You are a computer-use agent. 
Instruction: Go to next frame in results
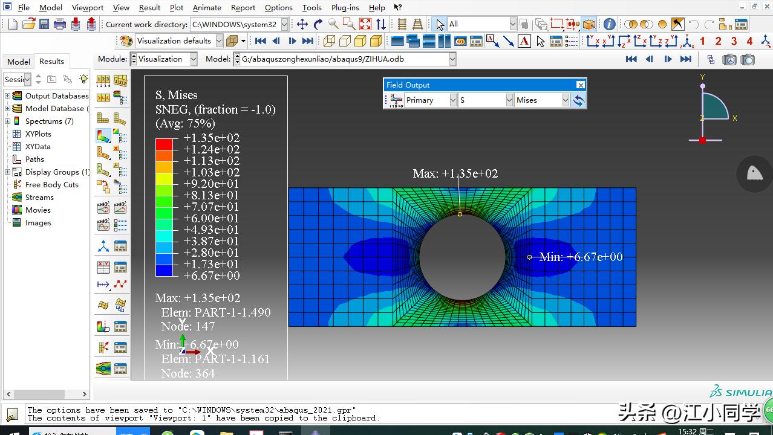[668, 59]
